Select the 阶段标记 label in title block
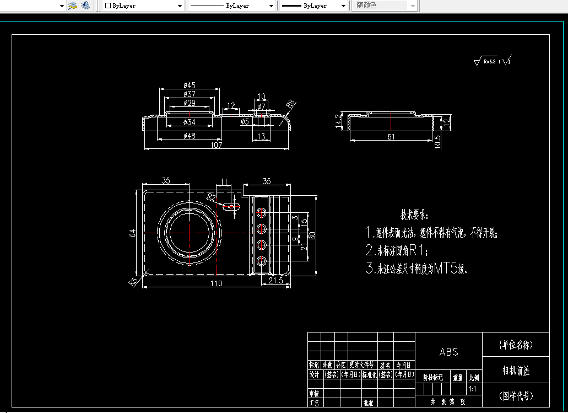The image size is (568, 413). 433,378
